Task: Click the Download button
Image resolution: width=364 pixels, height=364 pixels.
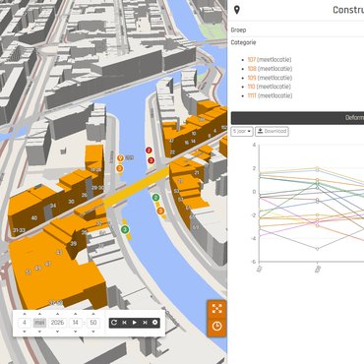Action: [x=272, y=131]
